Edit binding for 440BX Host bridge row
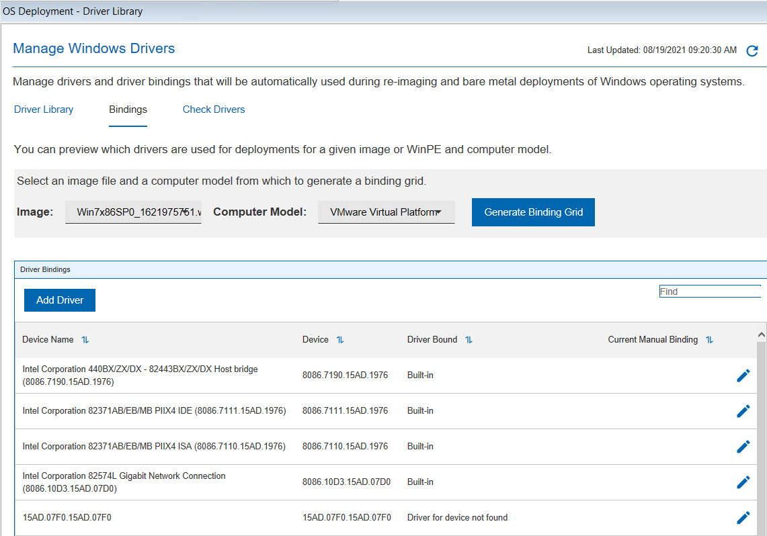The height and width of the screenshot is (536, 767). (x=743, y=375)
